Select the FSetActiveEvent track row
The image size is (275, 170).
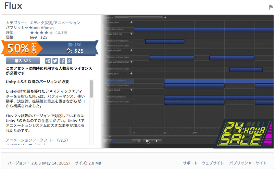(119, 29)
